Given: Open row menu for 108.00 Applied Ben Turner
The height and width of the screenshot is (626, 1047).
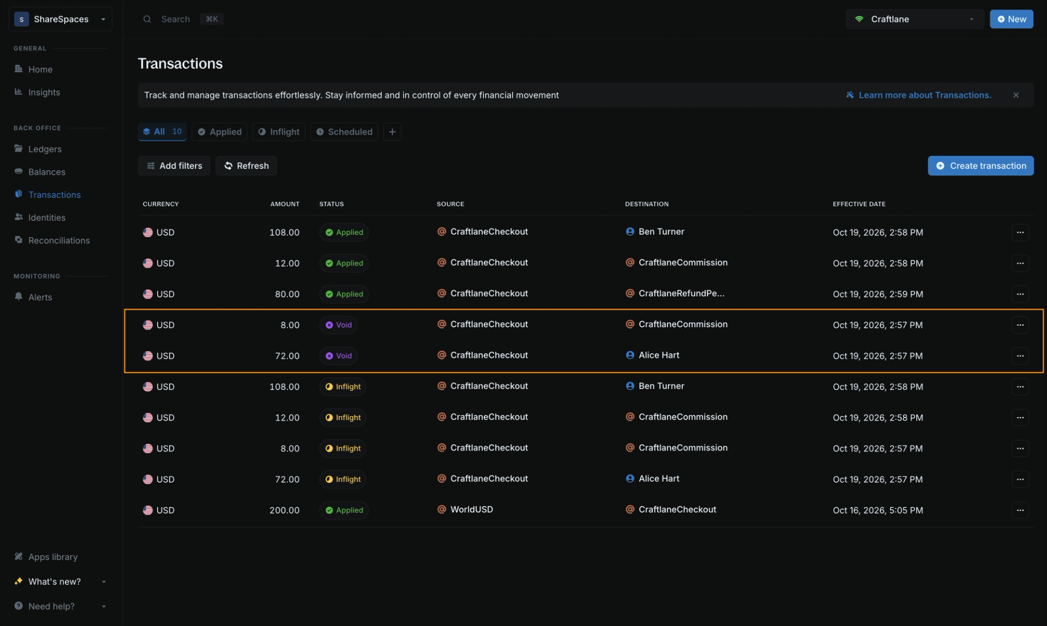Looking at the screenshot, I should point(1020,232).
